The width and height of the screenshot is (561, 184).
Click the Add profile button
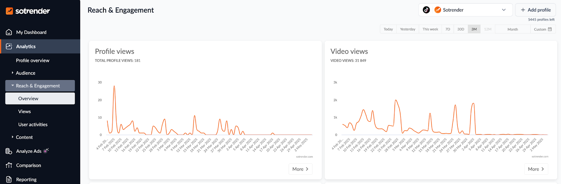point(535,10)
